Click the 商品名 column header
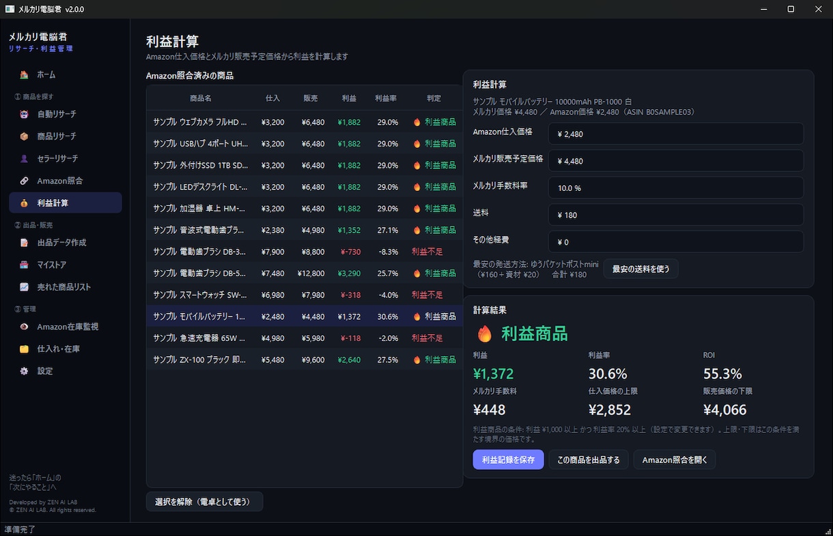The width and height of the screenshot is (833, 536). (201, 98)
